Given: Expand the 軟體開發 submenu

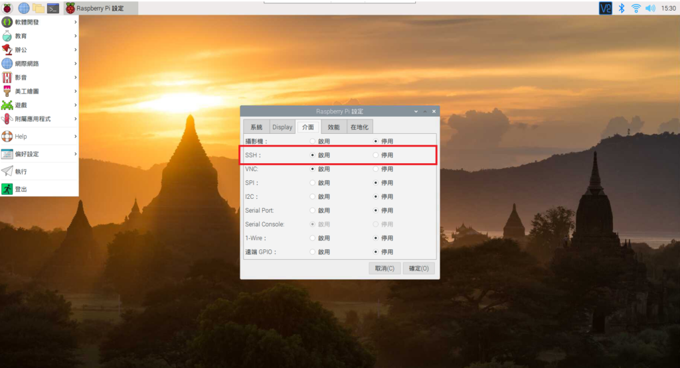Looking at the screenshot, I should 39,22.
